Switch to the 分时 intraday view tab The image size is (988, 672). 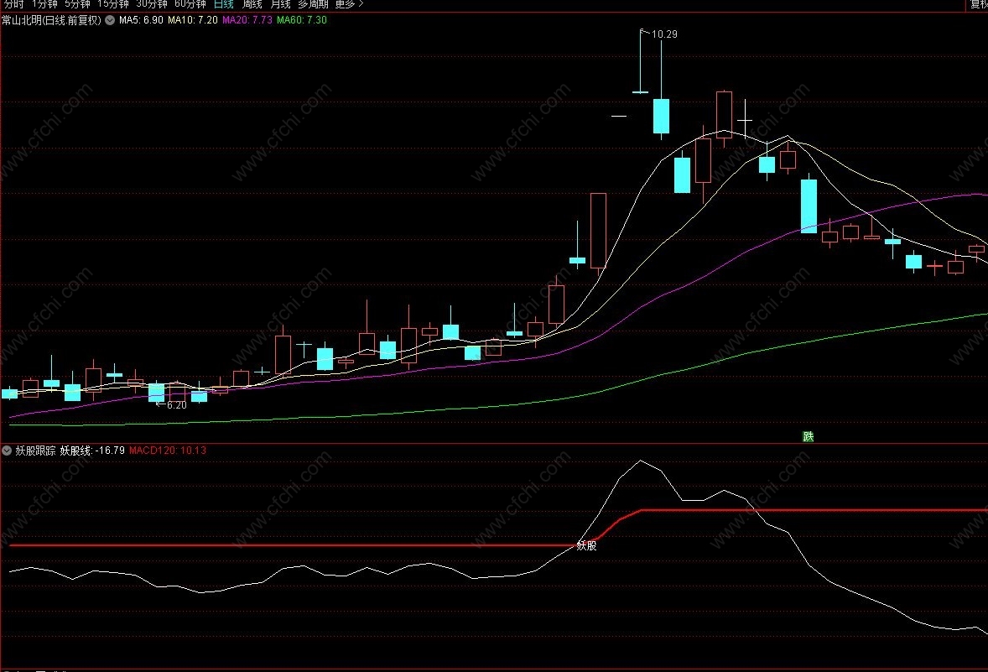[13, 4]
